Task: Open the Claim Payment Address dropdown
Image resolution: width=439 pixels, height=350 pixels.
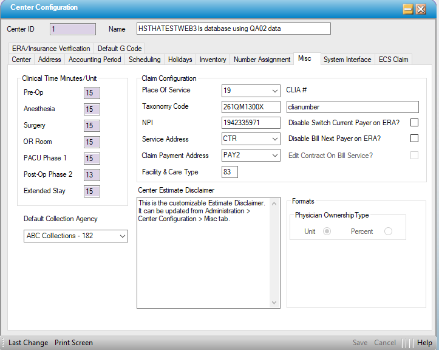Action: click(274, 156)
